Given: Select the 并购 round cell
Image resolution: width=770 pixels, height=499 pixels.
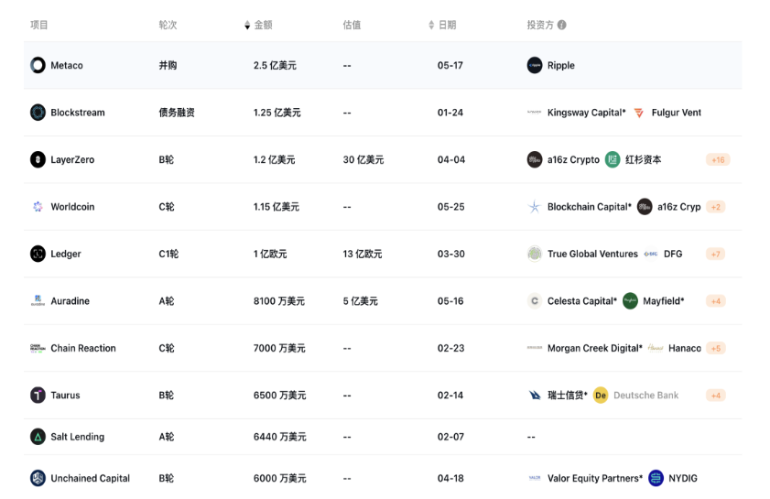Looking at the screenshot, I should pyautogui.click(x=168, y=65).
